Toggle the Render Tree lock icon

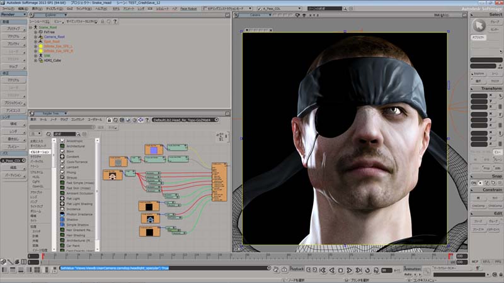coord(109,119)
